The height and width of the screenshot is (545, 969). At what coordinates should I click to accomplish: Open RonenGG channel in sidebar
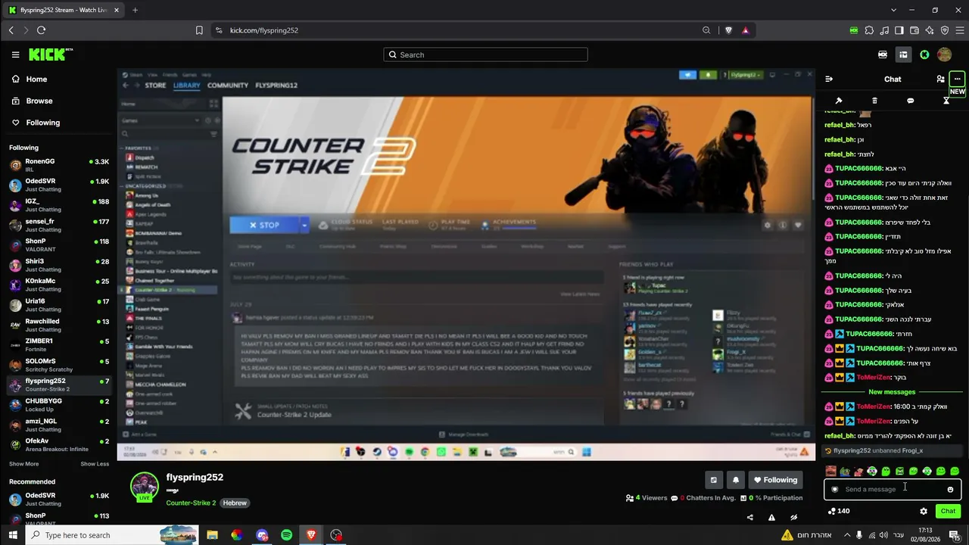[59, 165]
